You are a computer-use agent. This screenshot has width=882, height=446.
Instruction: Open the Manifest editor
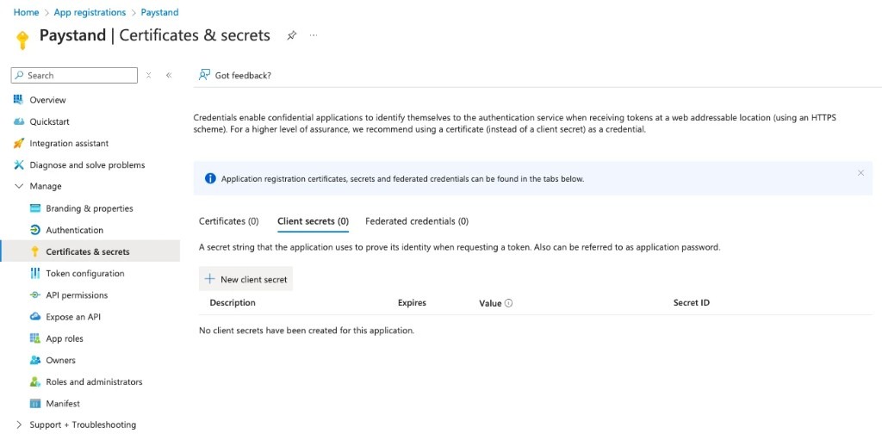pos(63,403)
